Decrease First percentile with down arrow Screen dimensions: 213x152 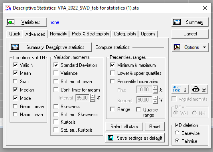pos(155,92)
